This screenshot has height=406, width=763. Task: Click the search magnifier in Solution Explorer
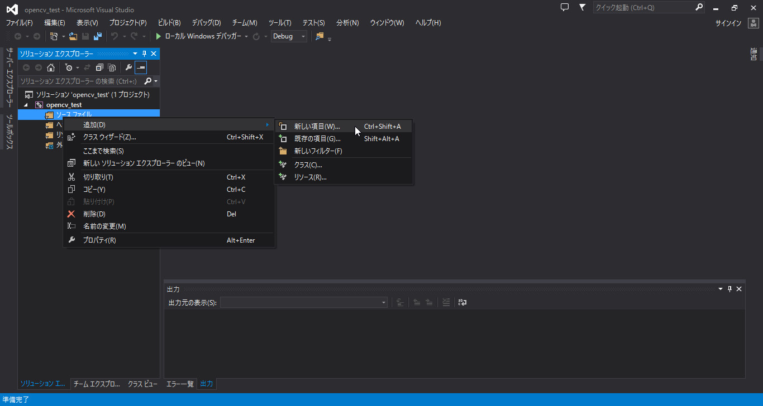click(146, 81)
